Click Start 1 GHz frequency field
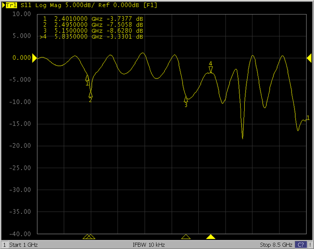 (24, 244)
